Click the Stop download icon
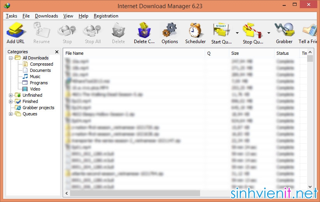Image resolution: width=320 pixels, height=202 pixels. (x=67, y=31)
